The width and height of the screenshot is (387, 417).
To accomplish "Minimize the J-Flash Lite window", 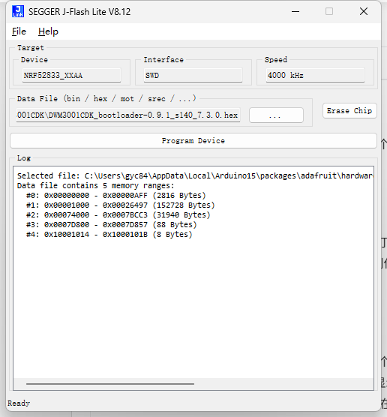I will coord(295,11).
